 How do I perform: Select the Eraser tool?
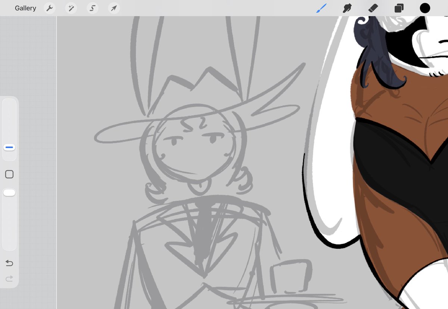click(373, 8)
